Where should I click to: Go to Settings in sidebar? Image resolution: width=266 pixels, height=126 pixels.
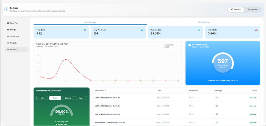click(16, 30)
